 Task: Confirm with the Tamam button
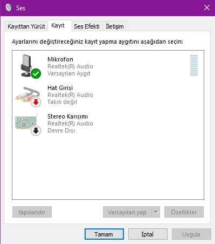(104, 234)
